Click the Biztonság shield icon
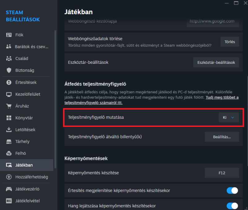The image size is (248, 210). [9, 70]
